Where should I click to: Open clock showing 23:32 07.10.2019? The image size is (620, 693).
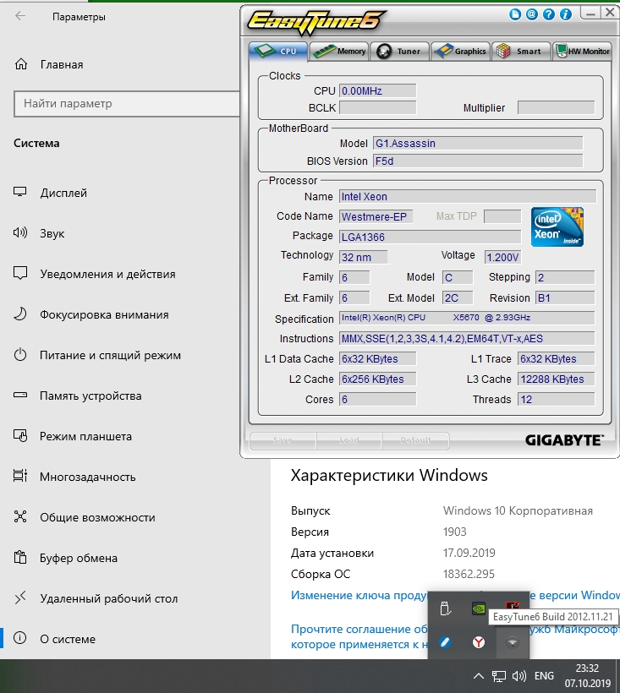pyautogui.click(x=587, y=676)
